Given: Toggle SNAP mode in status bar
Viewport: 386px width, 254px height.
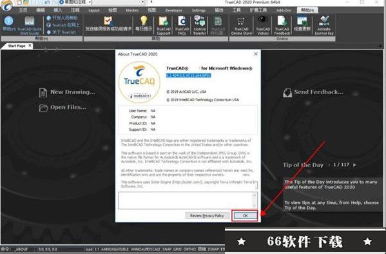Looking at the screenshot, I should 167,249.
